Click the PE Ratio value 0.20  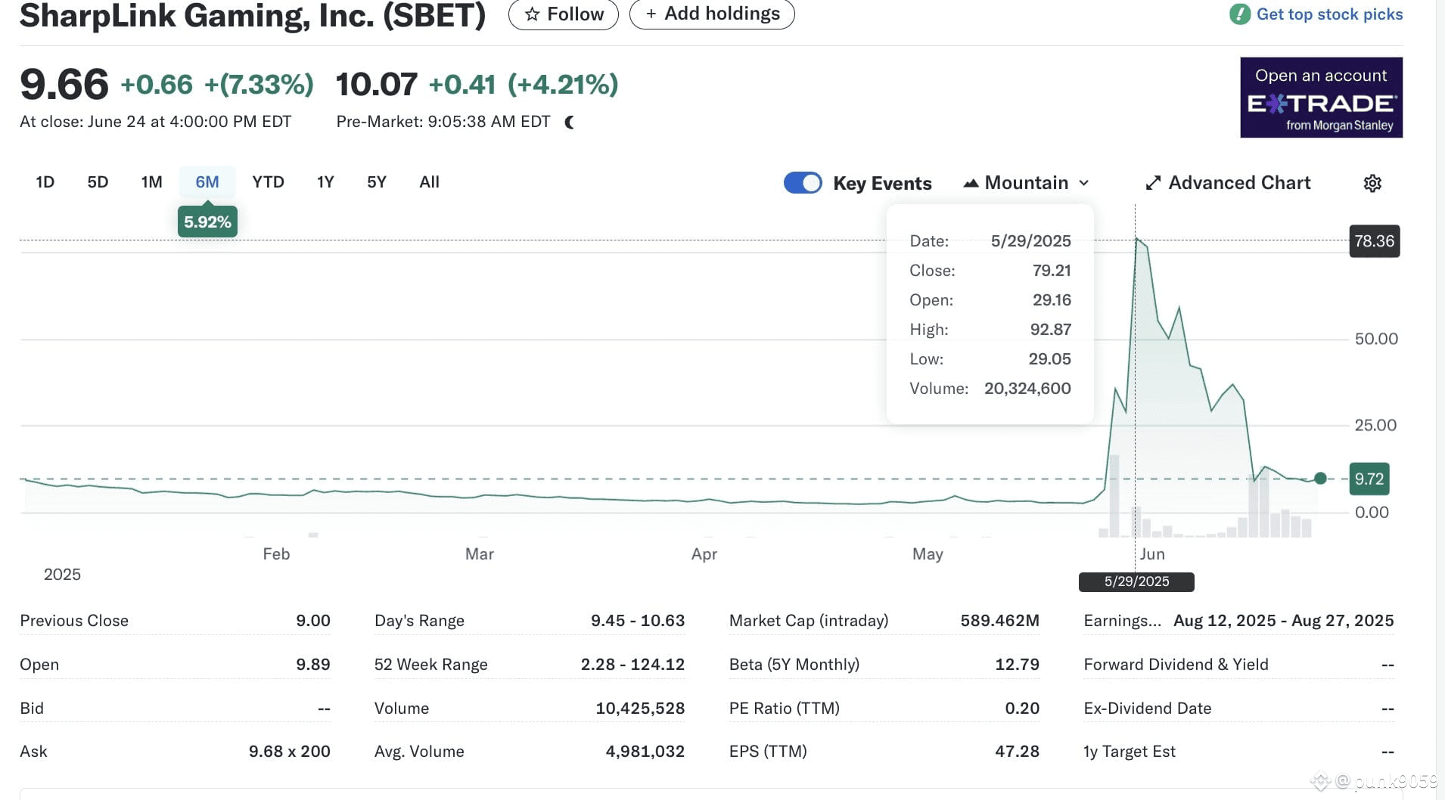(x=1022, y=709)
